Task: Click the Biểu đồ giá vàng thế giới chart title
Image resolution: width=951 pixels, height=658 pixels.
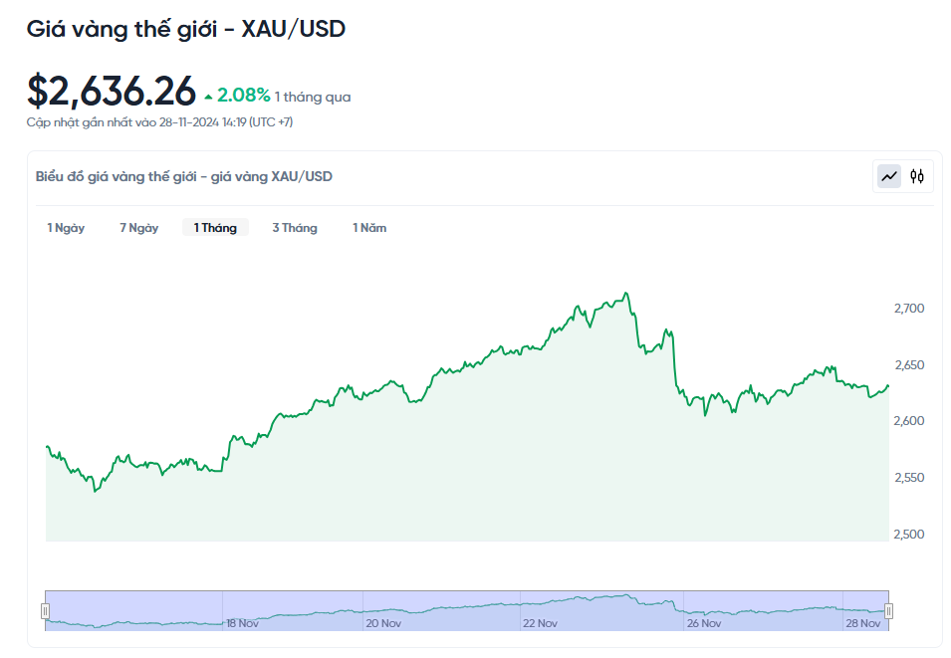Action: (x=183, y=176)
